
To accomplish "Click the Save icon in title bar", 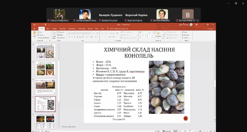I will pos(34,25).
